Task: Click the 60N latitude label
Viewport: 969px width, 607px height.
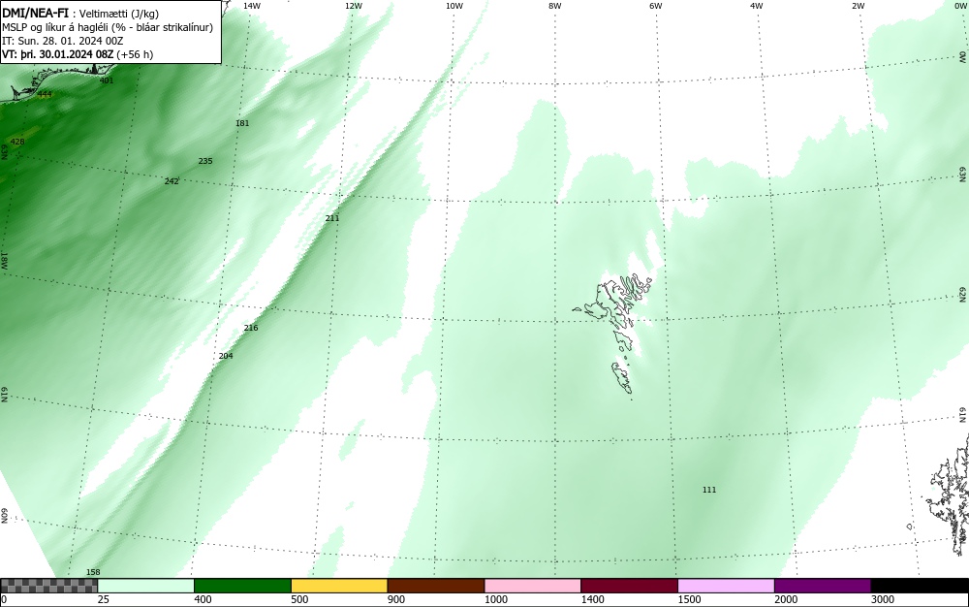Action: [x=4, y=516]
